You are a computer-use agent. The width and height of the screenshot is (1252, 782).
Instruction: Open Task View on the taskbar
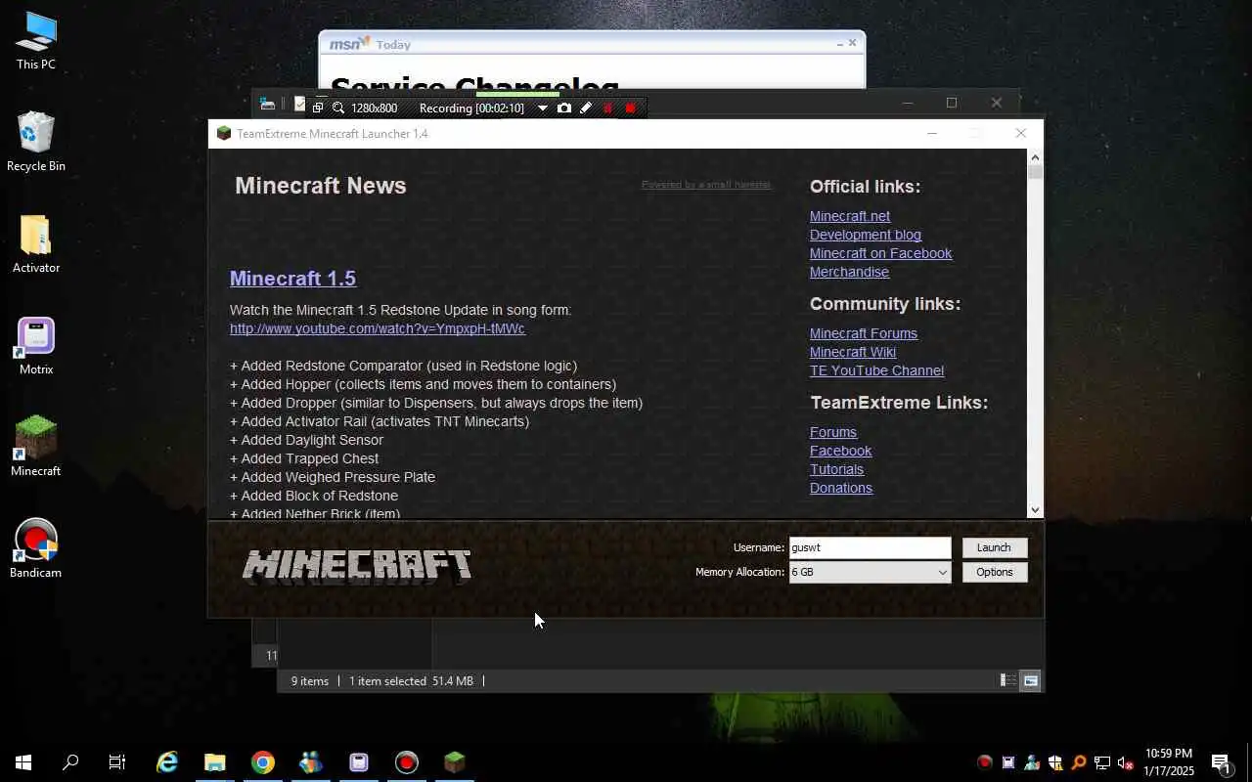tap(117, 762)
